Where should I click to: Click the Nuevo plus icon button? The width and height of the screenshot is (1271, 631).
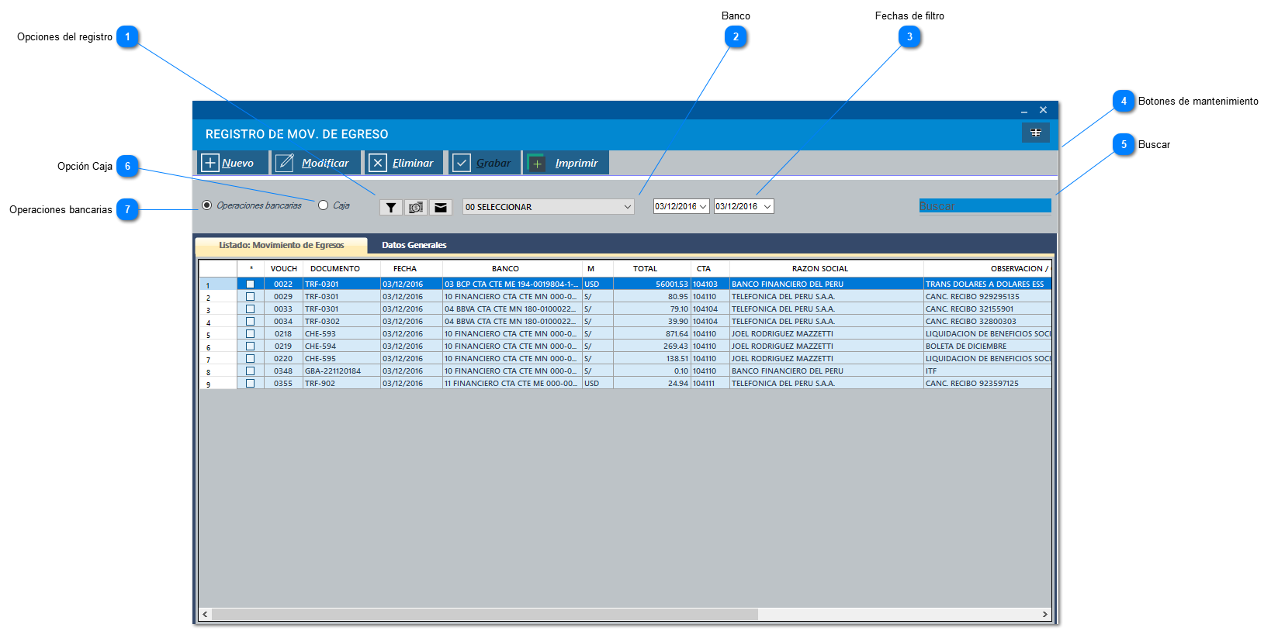(x=231, y=163)
